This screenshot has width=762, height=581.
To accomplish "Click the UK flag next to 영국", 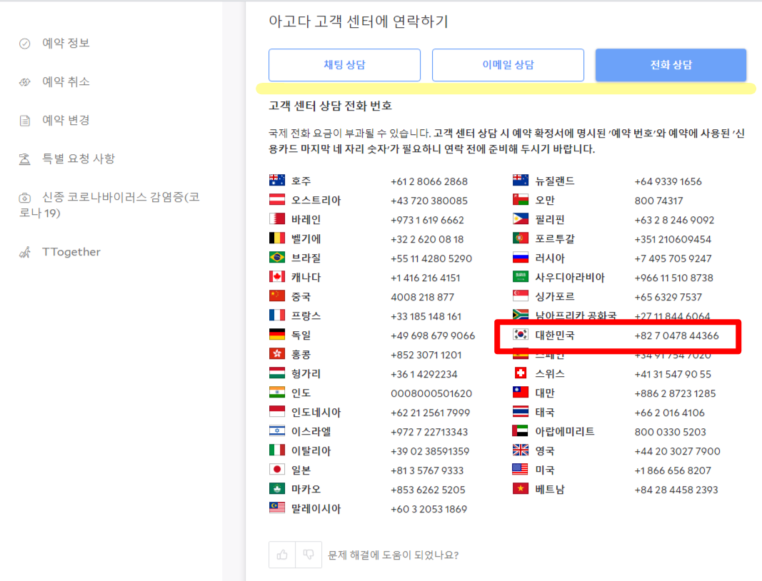I will (x=521, y=450).
